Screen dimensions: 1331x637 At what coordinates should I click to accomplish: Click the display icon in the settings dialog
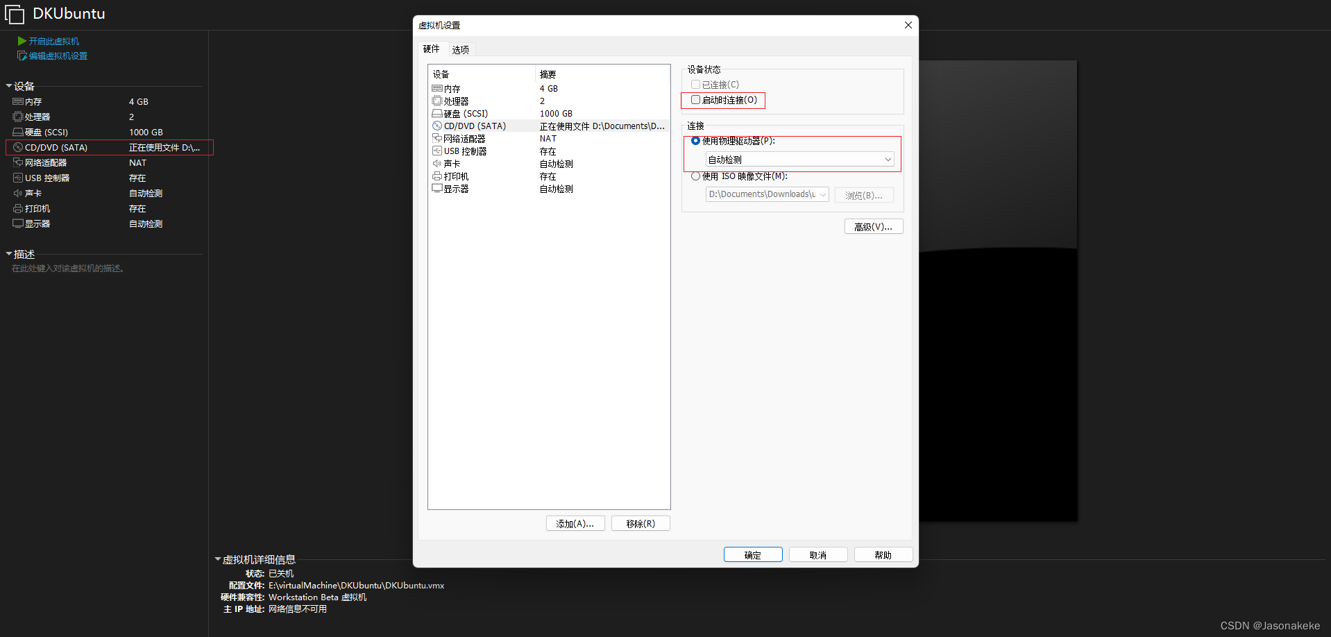coord(437,188)
